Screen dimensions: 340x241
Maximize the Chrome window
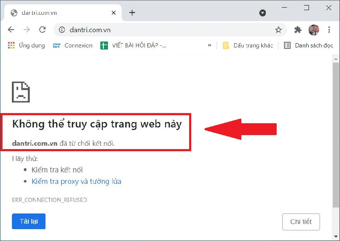tap(306, 8)
